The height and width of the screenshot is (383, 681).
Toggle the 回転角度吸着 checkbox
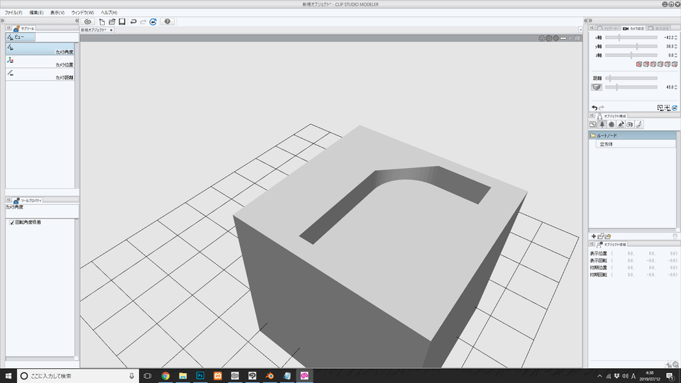pyautogui.click(x=11, y=222)
